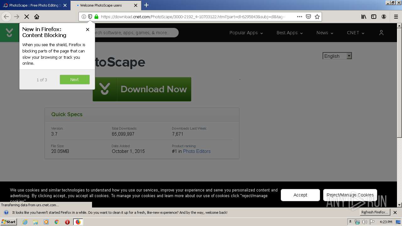Click Next in the Firefox tour popup
Image resolution: width=402 pixels, height=226 pixels.
[75, 79]
